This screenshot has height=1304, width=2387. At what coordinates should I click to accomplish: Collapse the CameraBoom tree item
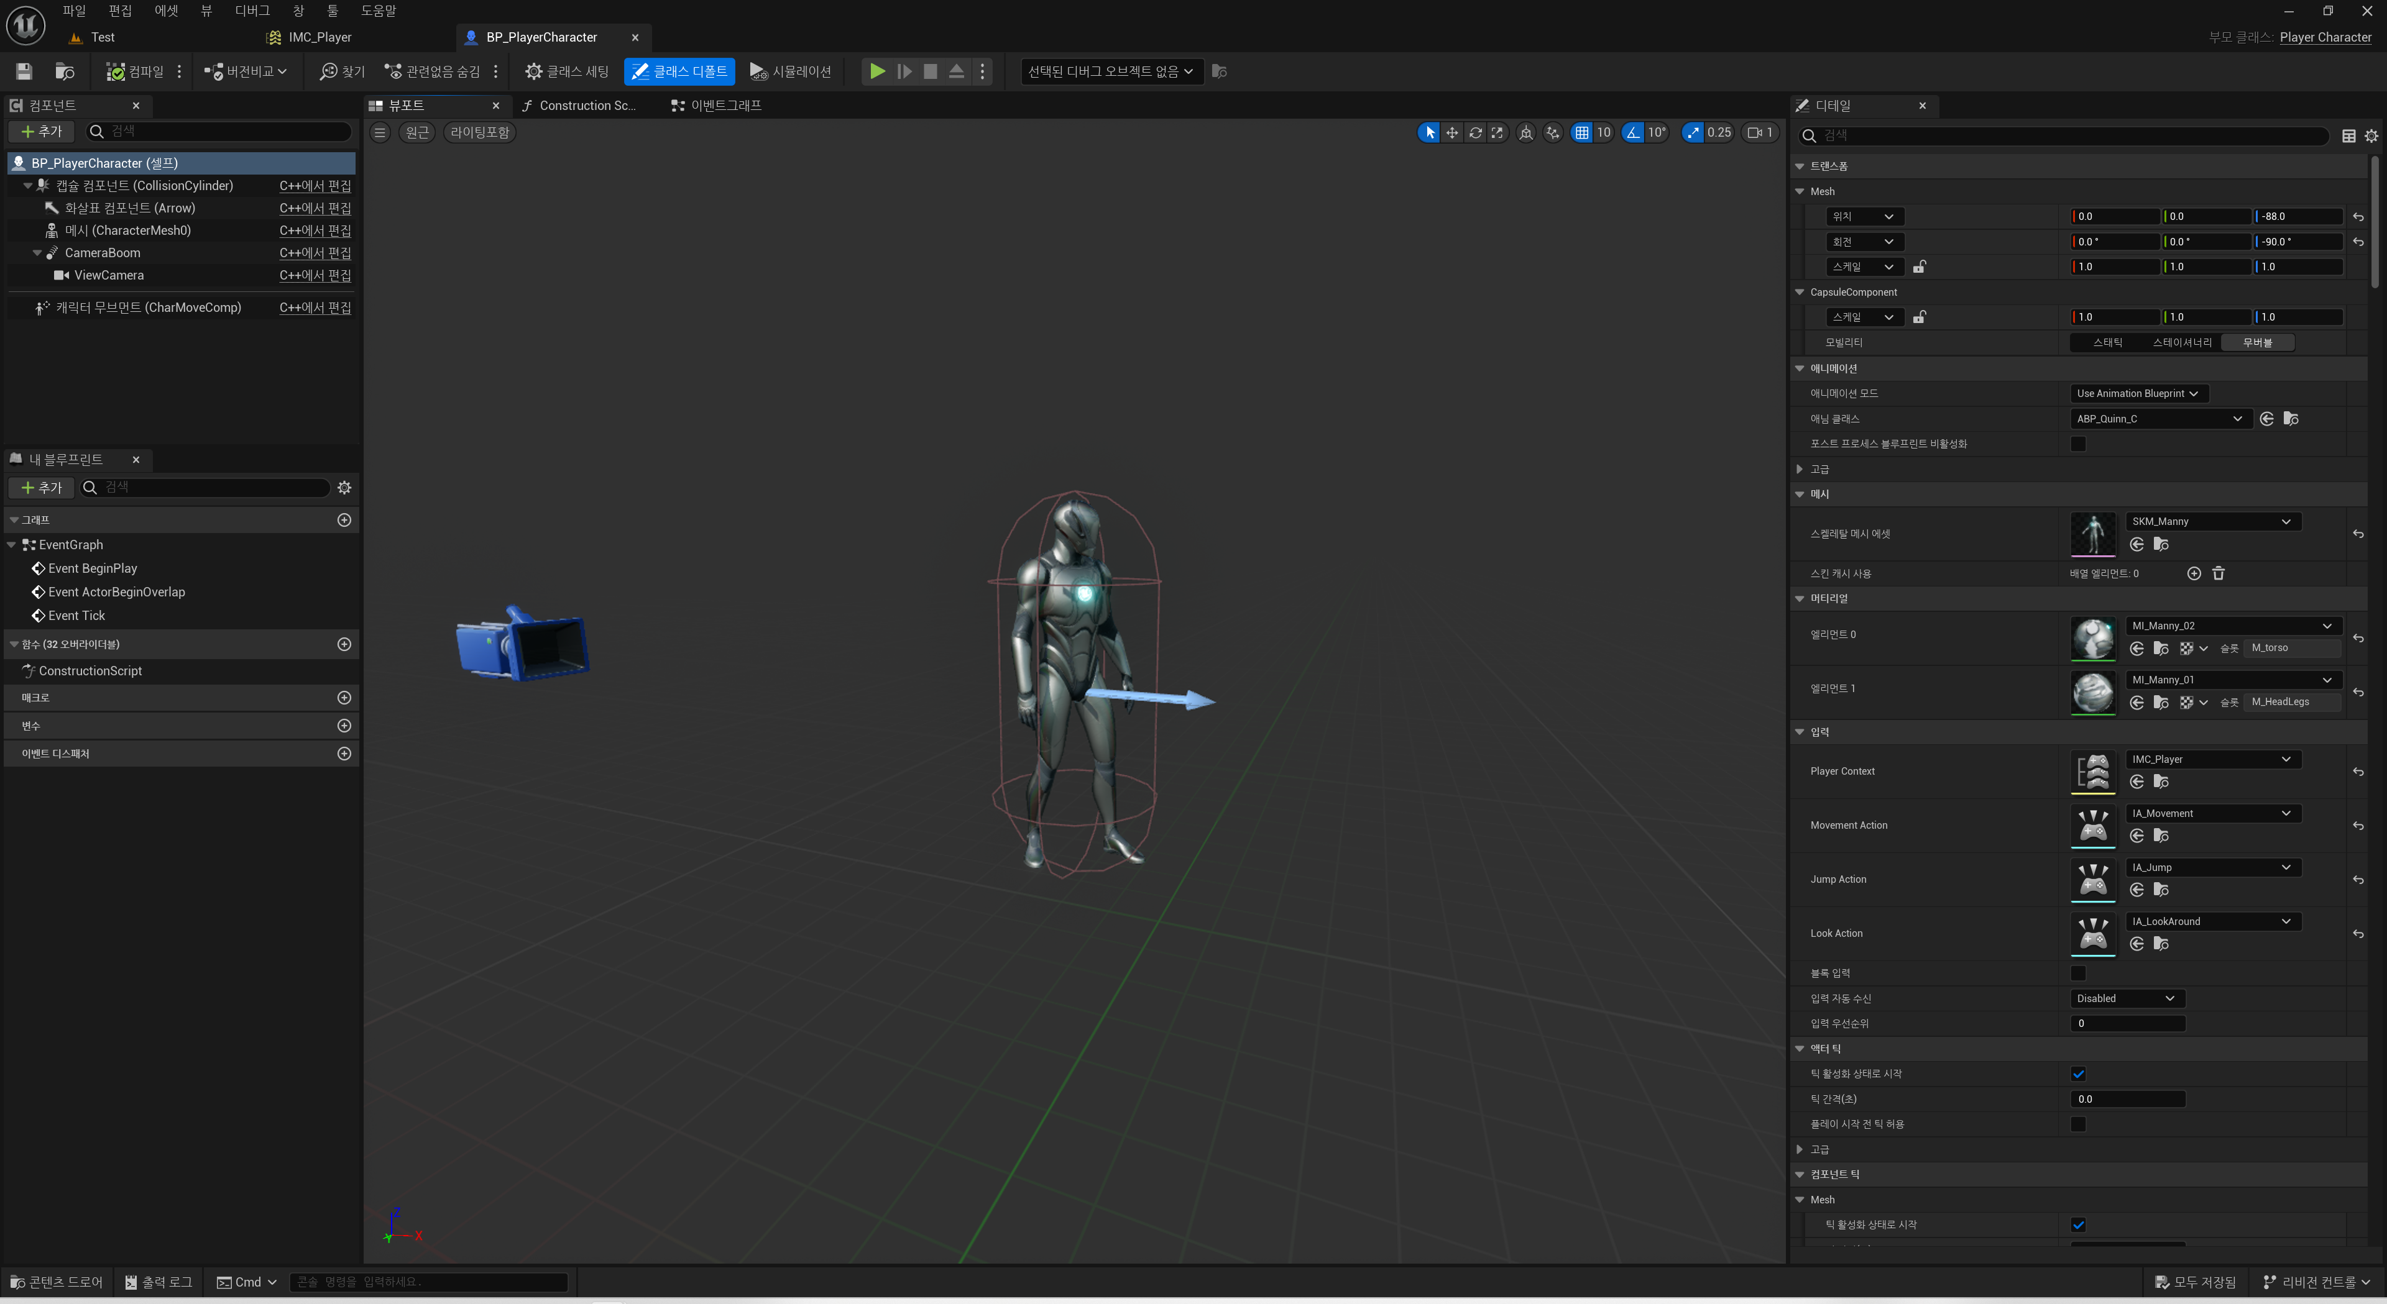click(x=37, y=253)
